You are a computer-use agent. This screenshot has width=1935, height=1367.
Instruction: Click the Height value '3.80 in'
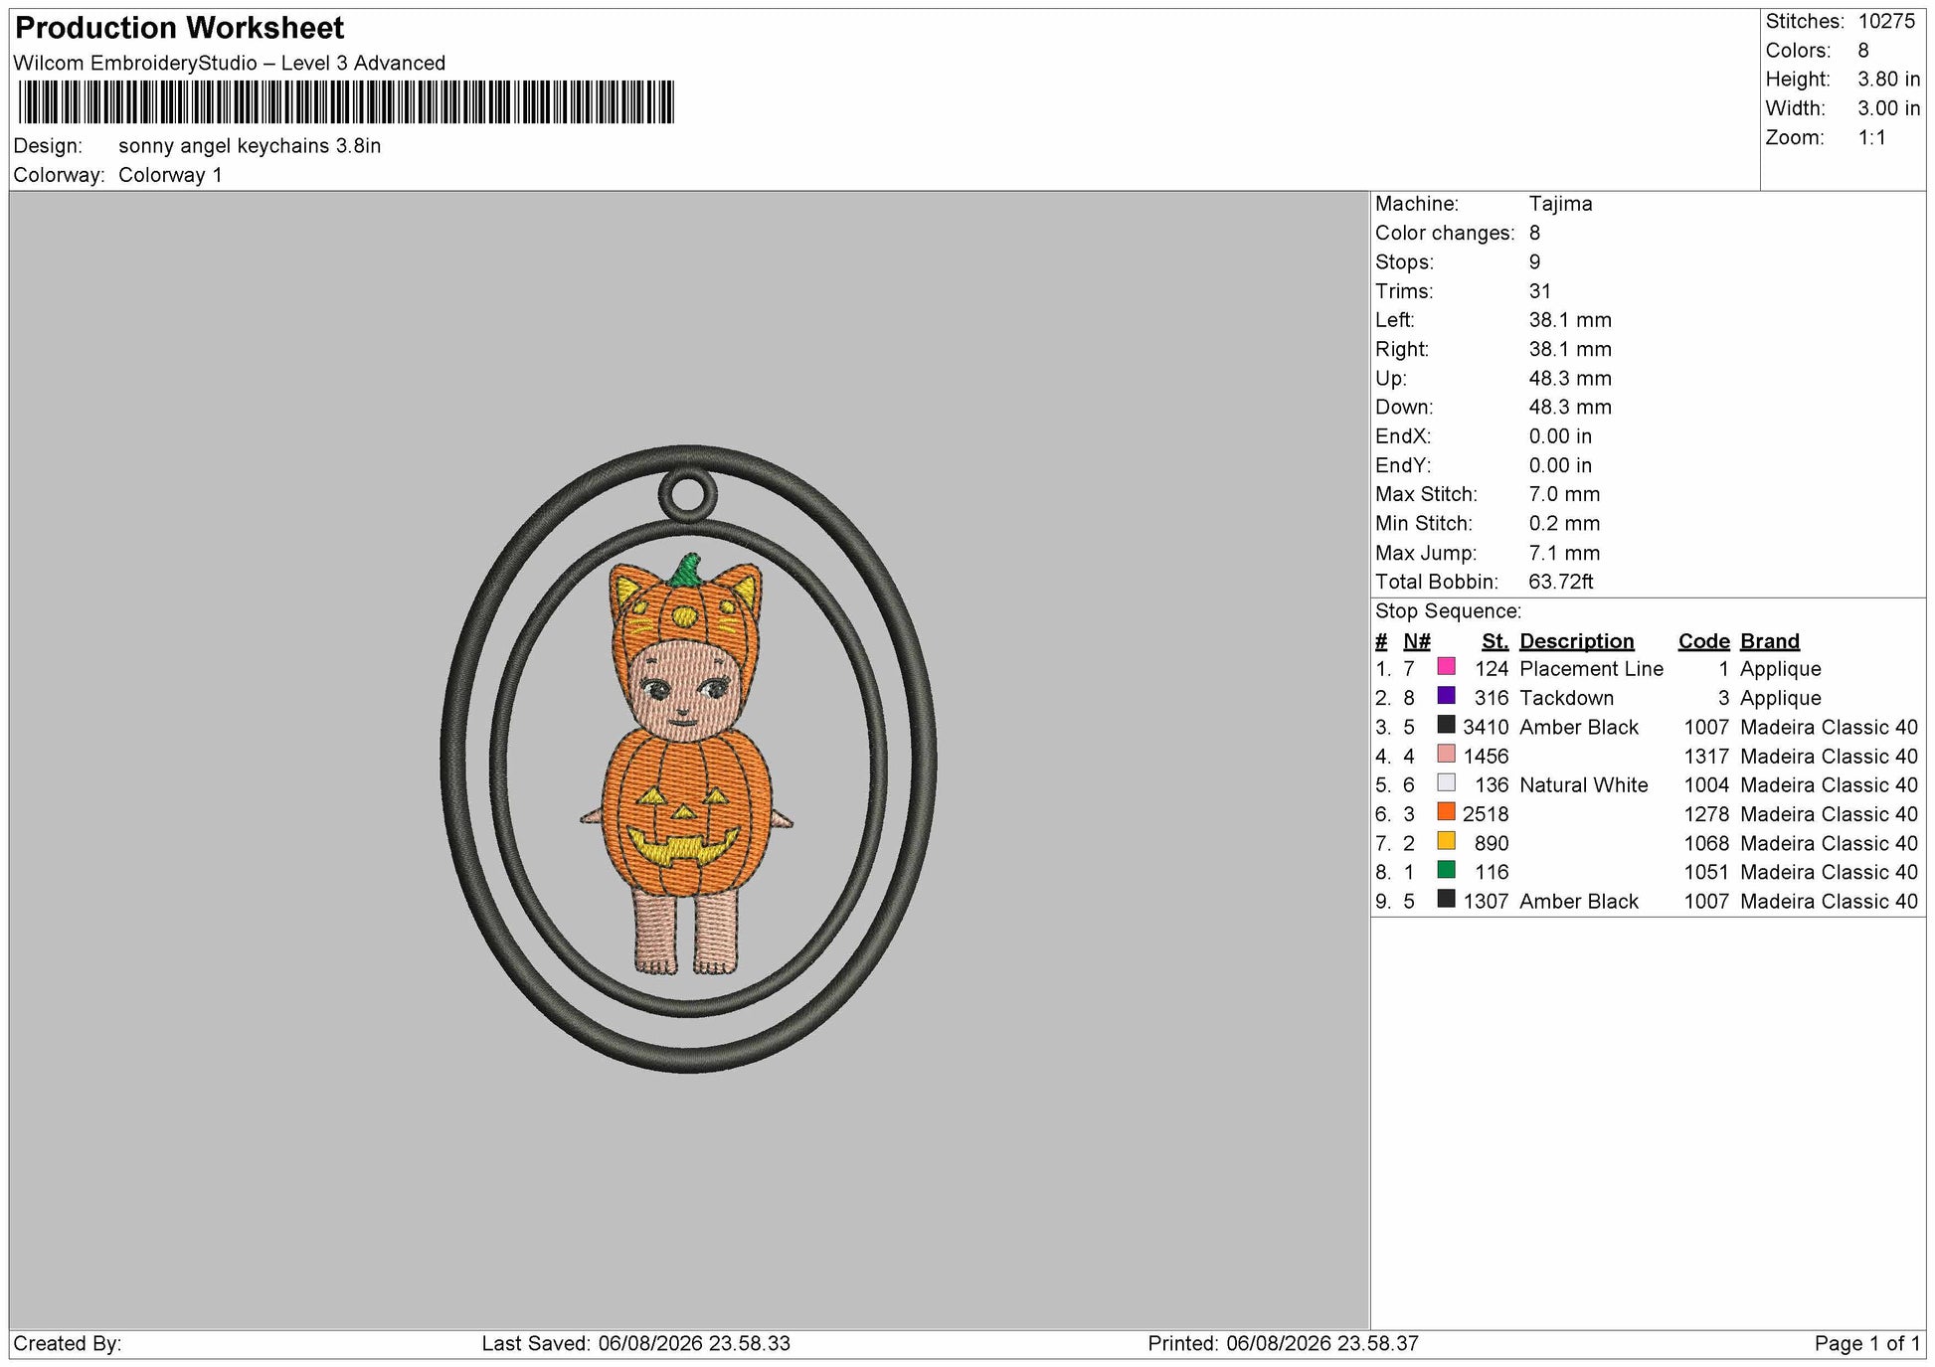[1889, 80]
